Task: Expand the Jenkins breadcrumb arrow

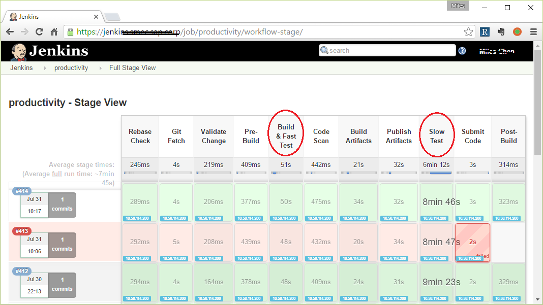Action: coord(45,68)
